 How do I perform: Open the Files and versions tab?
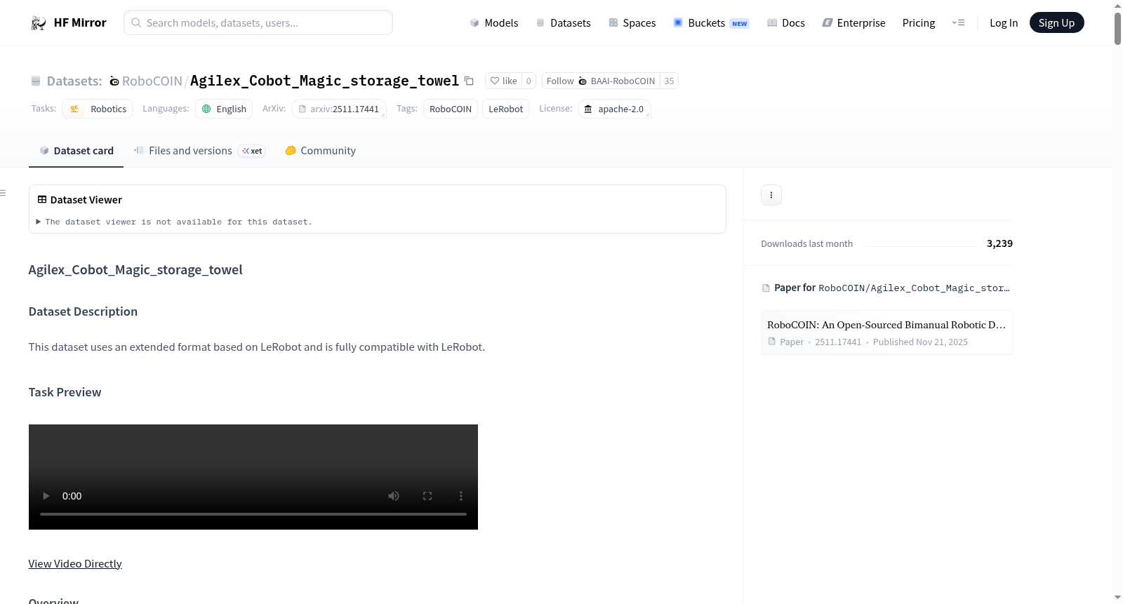click(199, 151)
